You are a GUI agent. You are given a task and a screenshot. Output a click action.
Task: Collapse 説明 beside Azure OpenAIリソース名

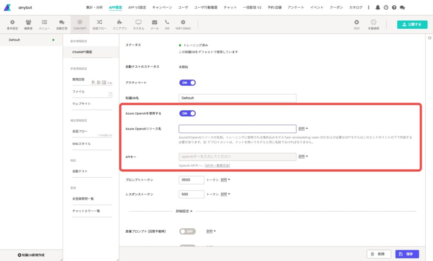click(303, 129)
